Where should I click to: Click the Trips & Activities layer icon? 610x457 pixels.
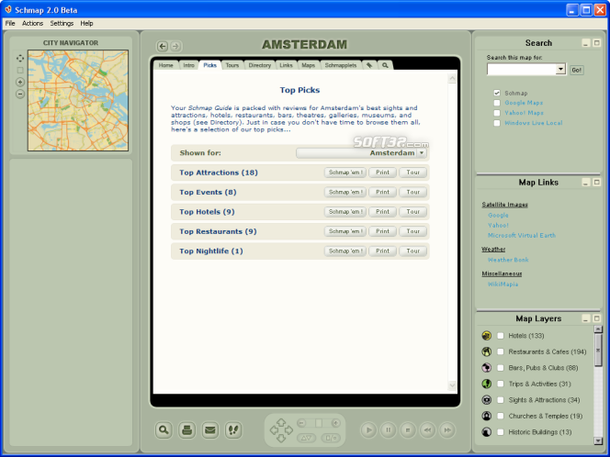pos(486,384)
